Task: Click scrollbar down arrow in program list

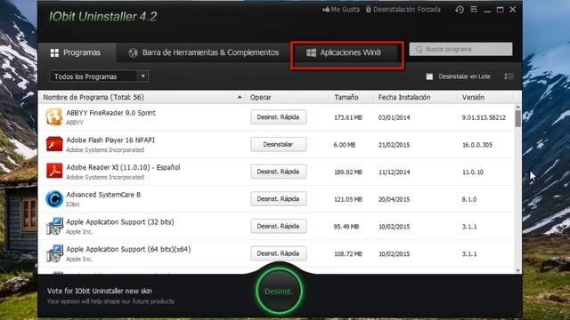Action: [x=517, y=270]
